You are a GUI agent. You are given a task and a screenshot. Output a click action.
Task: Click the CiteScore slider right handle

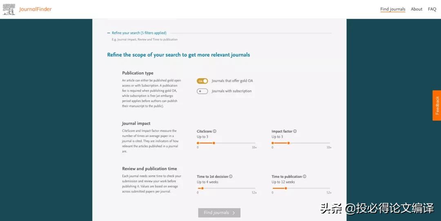214,143
